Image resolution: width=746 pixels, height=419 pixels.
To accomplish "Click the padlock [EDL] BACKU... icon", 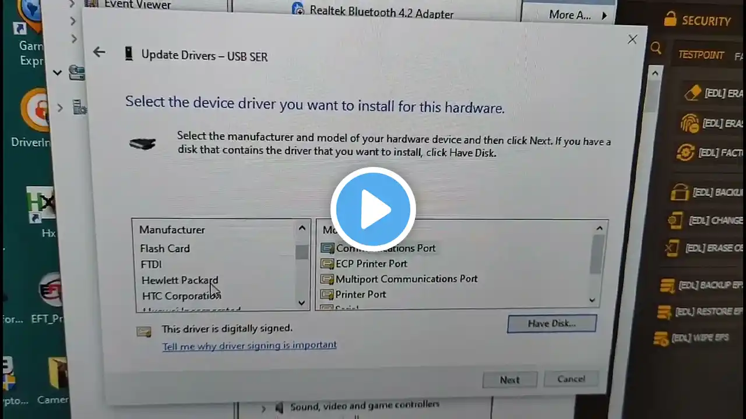I will (x=680, y=192).
